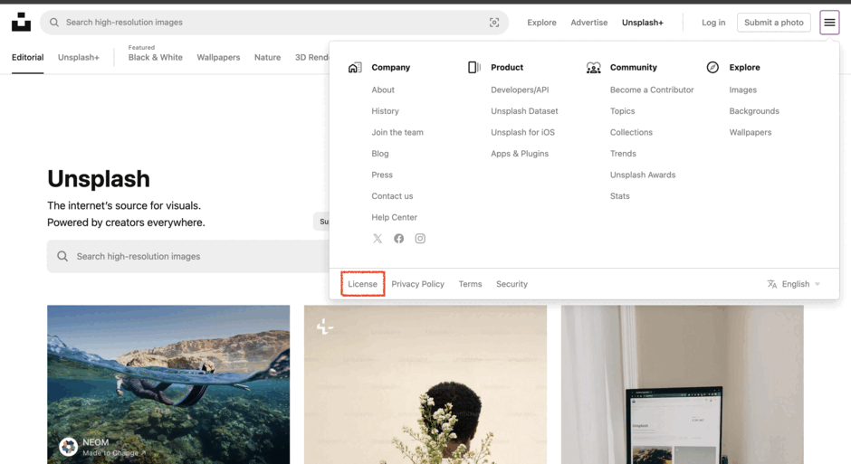Screen dimensions: 851x464
Task: Click the Made to Change link
Action: [114, 453]
